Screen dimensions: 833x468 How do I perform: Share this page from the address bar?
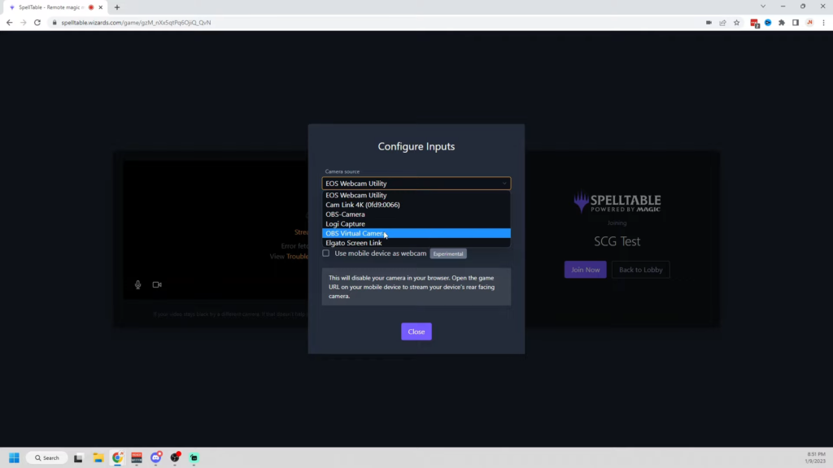pos(722,23)
